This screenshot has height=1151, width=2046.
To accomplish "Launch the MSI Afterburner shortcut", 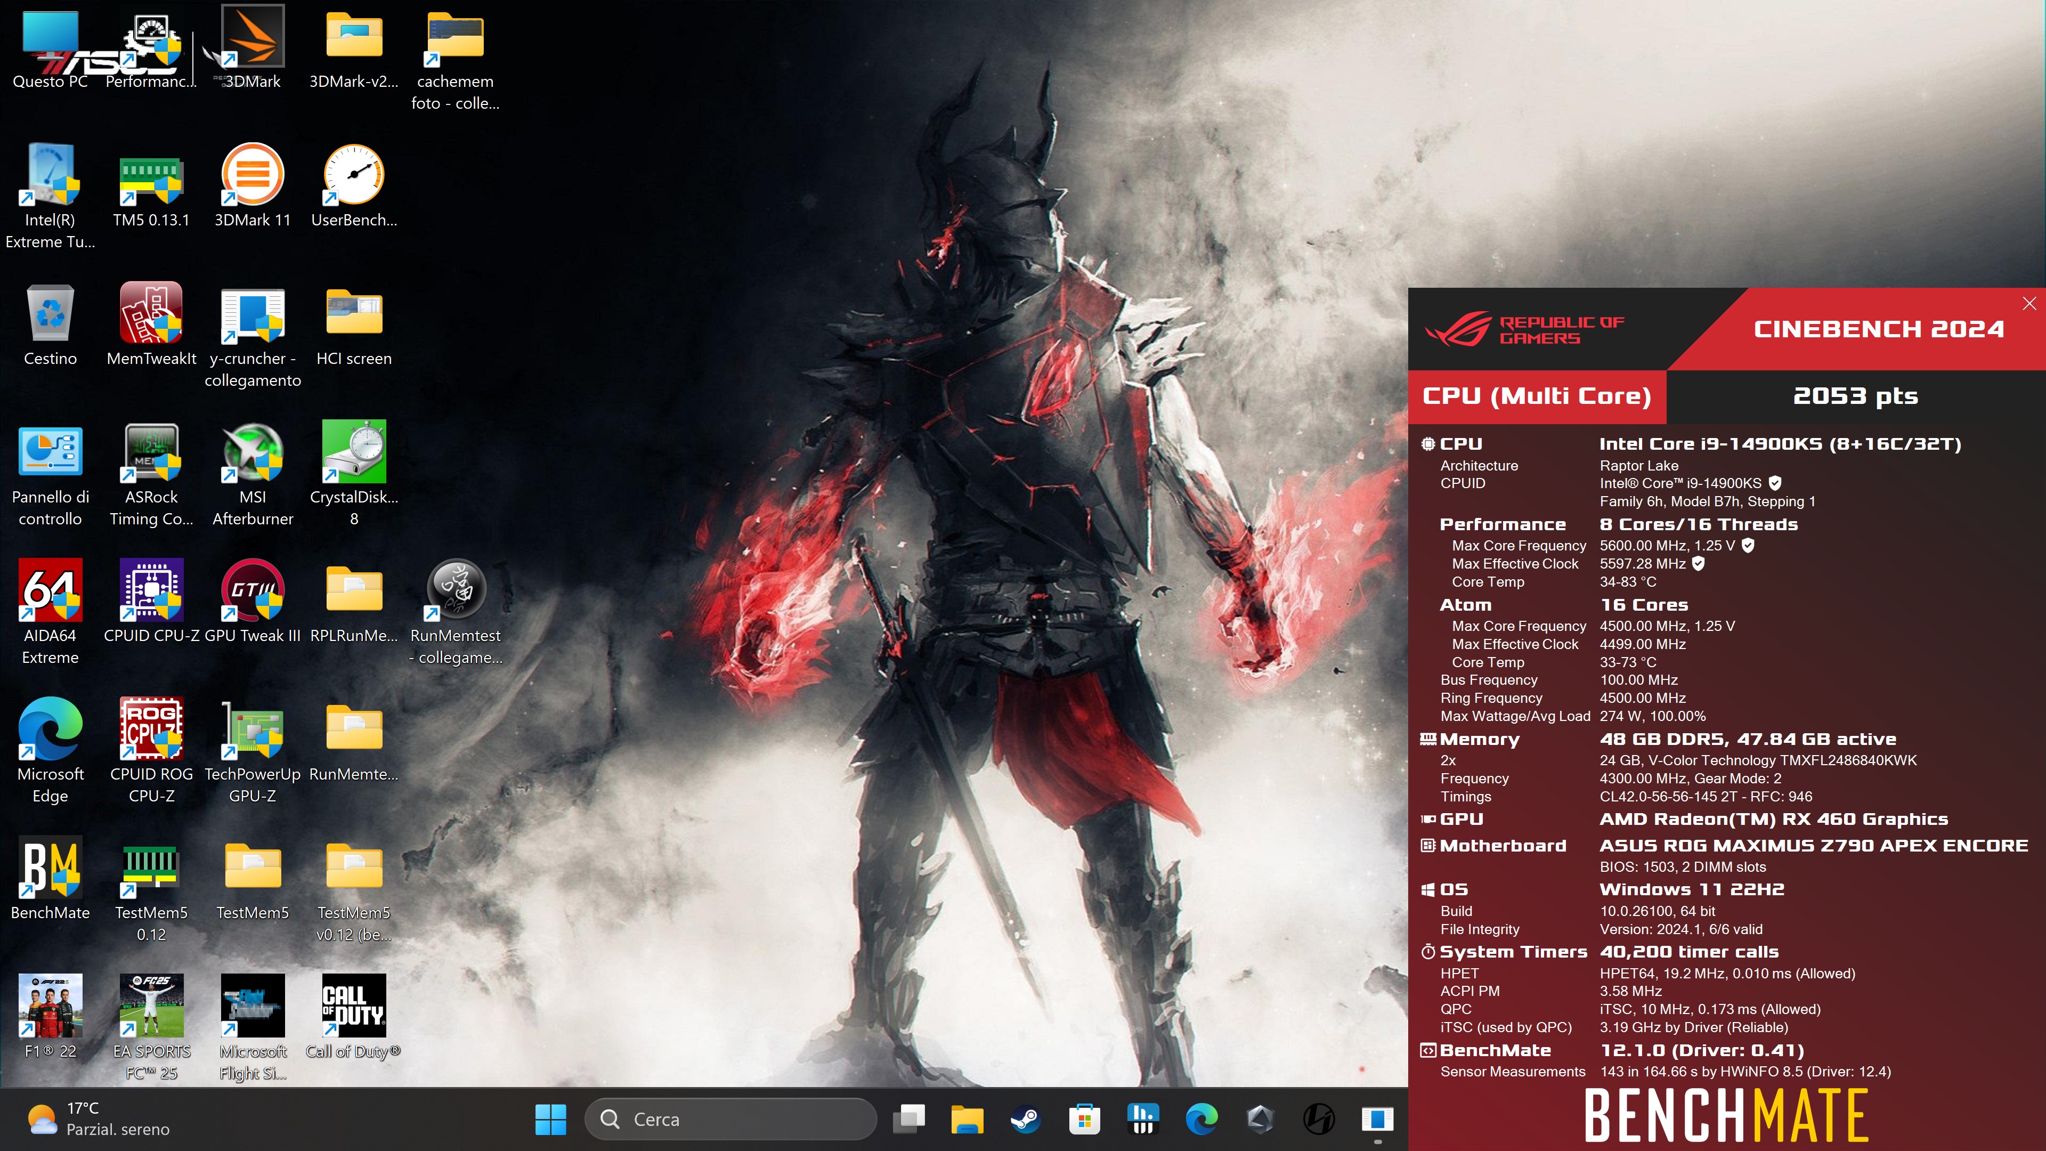I will point(253,475).
